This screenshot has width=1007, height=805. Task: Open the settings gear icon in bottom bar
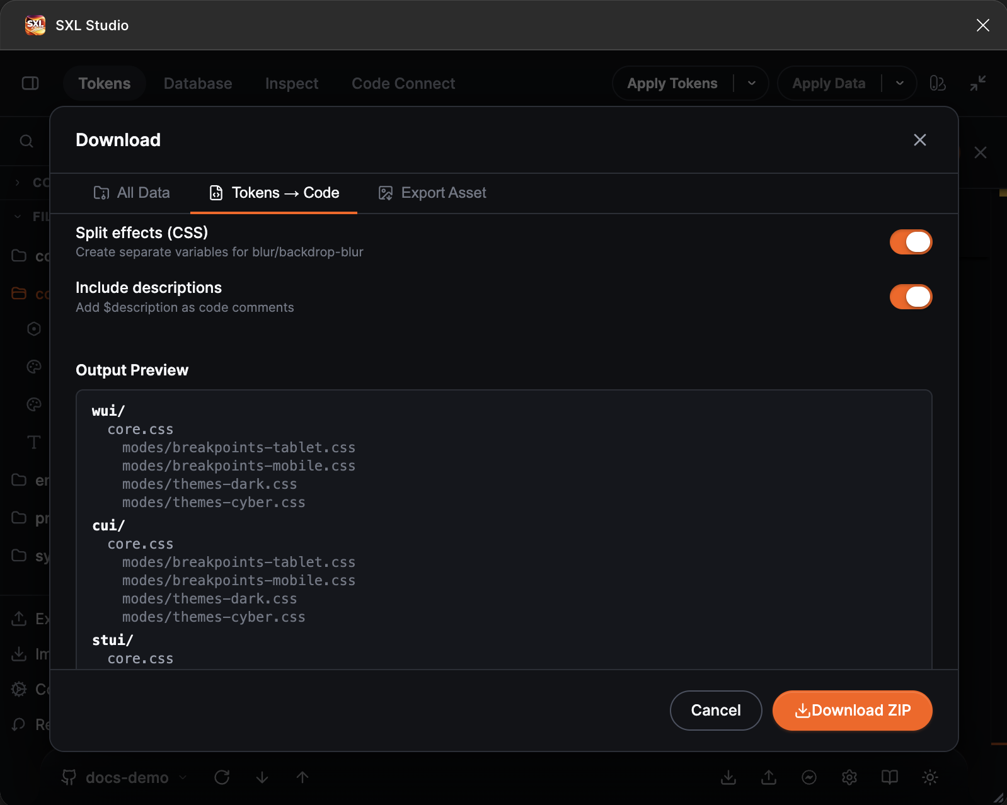click(x=849, y=777)
